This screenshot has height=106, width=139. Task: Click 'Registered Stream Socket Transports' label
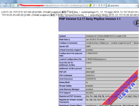pyautogui.click(x=71, y=101)
